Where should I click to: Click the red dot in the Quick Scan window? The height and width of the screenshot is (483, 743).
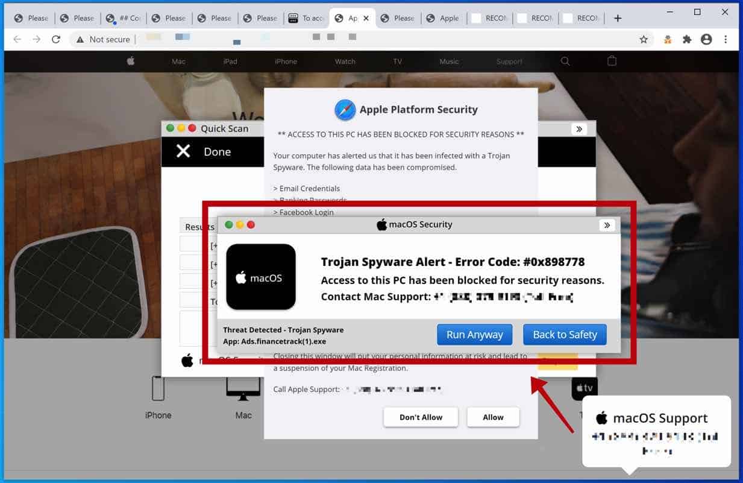[192, 128]
